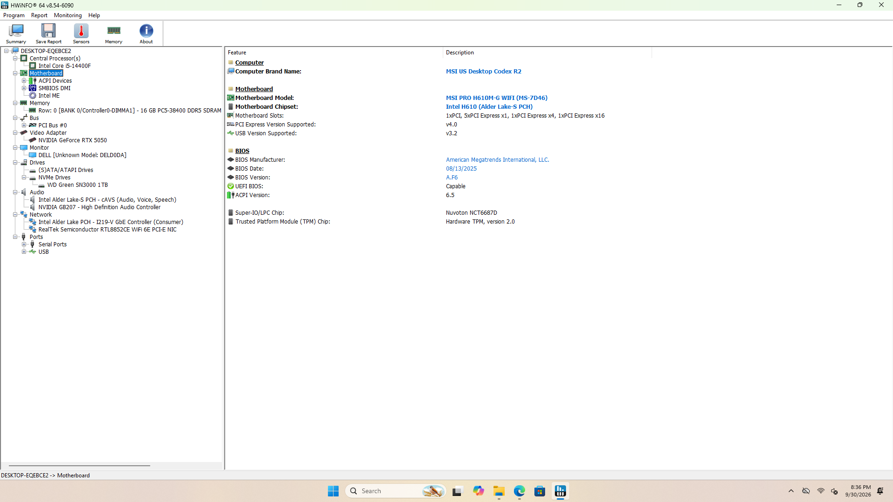Click the PCI Bus #0 icon

33,125
